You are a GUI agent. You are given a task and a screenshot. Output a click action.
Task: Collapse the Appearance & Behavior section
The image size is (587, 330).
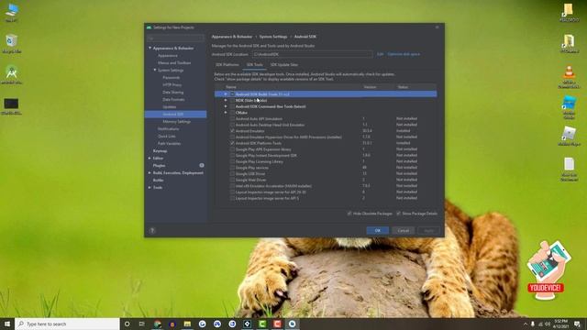tap(150, 49)
